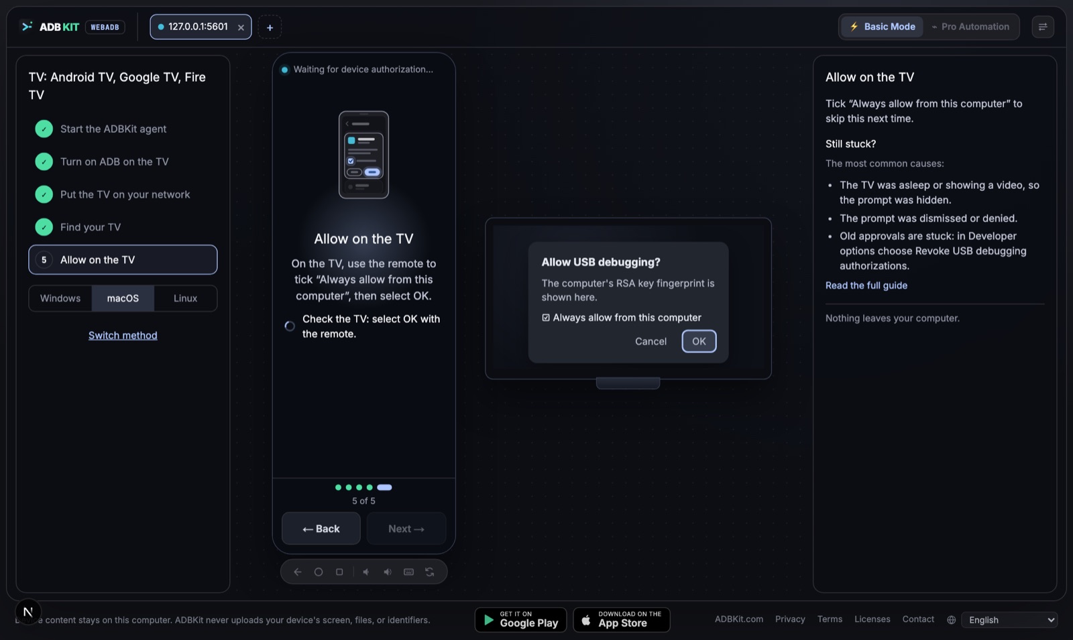Tap the Recents square icon in device controls
The image size is (1073, 640).
[339, 572]
